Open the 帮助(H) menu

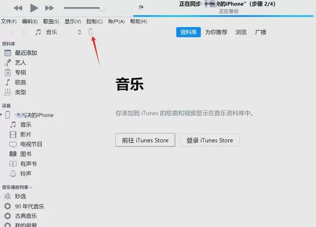138,21
